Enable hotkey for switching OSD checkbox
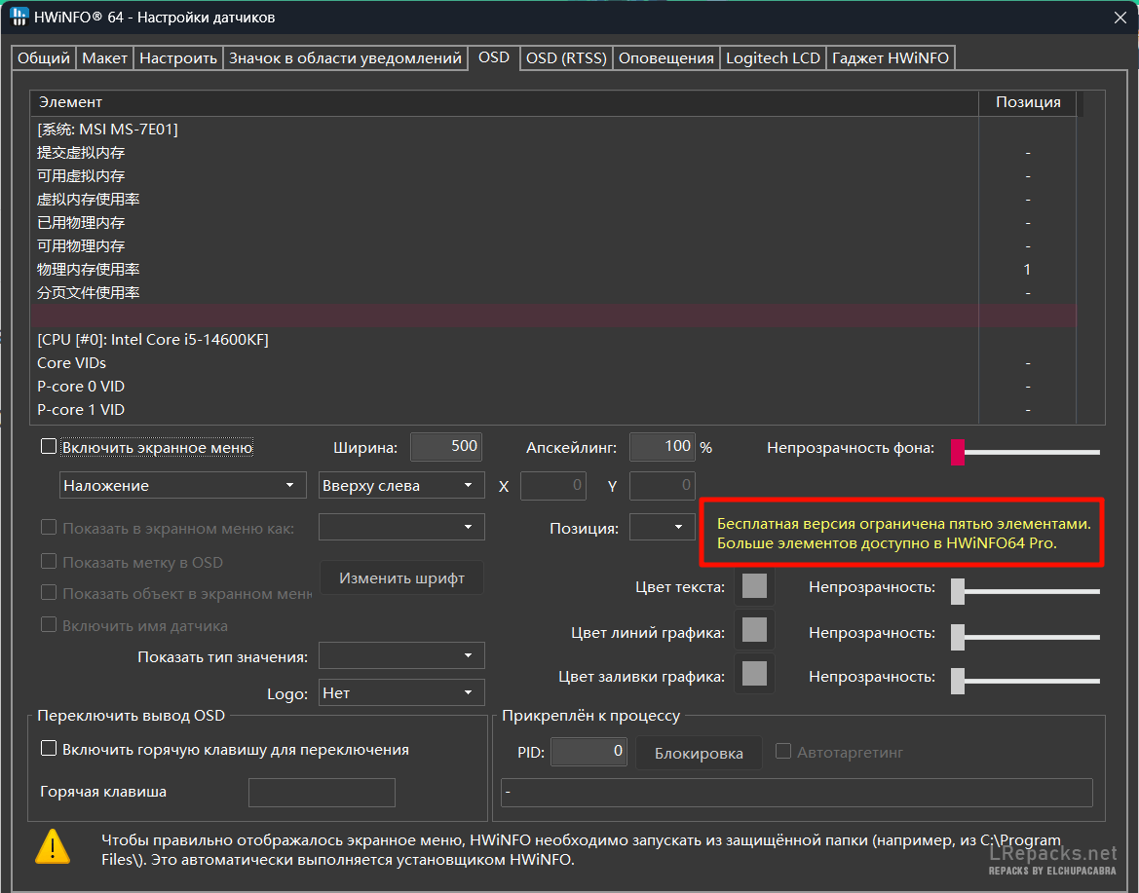 coord(49,749)
